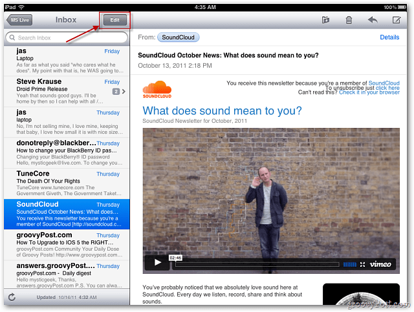This screenshot has width=414, height=312.
Task: Tap the reply arrow icon
Action: click(373, 20)
